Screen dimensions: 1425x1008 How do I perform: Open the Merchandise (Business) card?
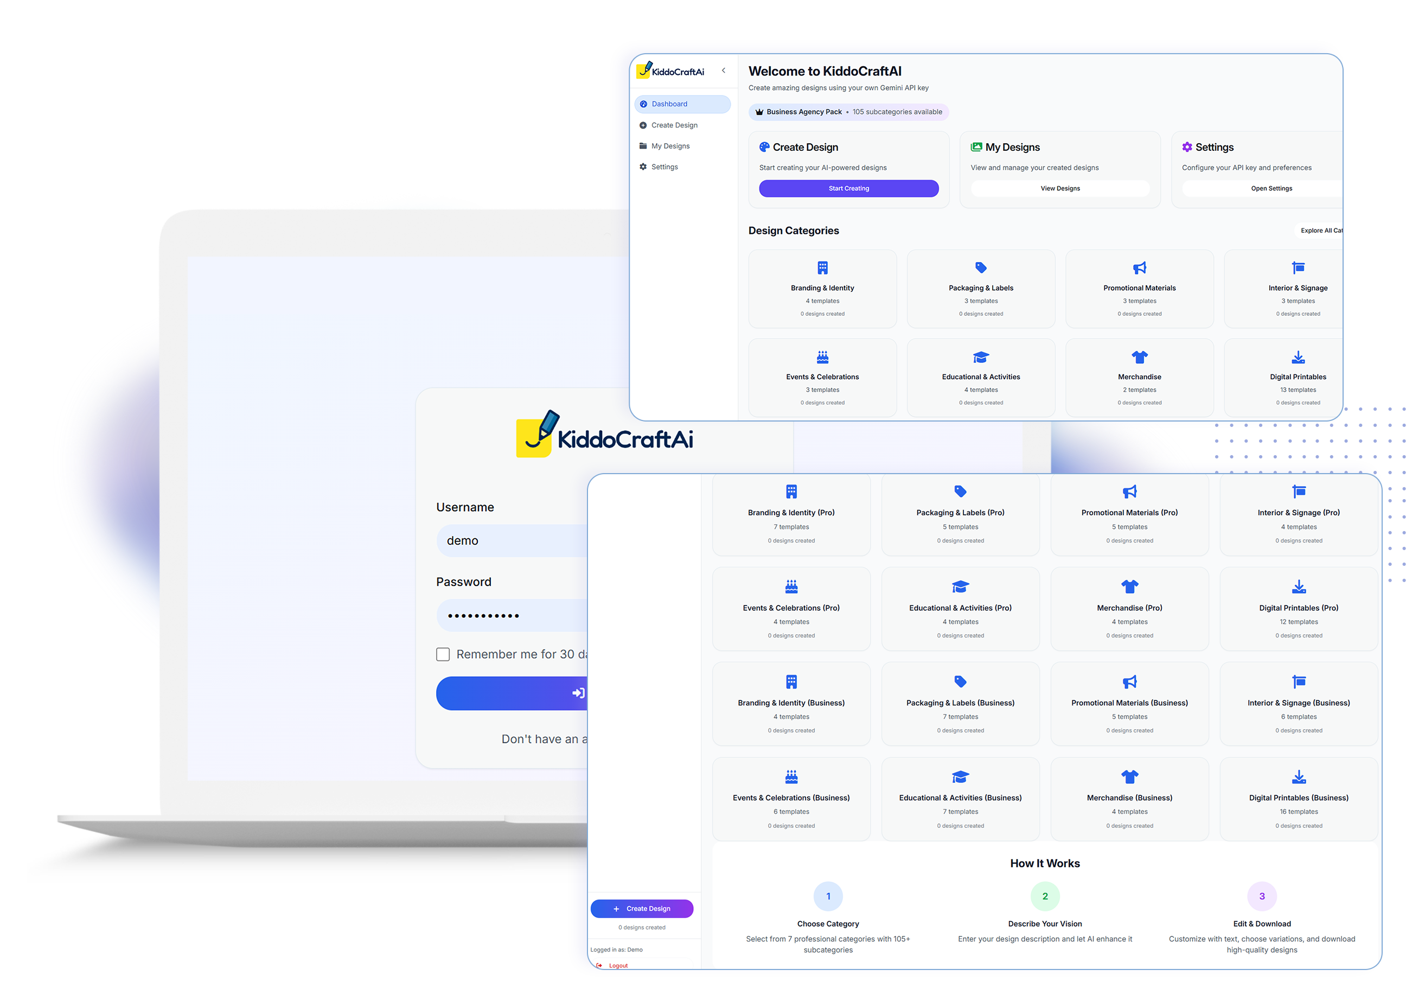point(1129,799)
